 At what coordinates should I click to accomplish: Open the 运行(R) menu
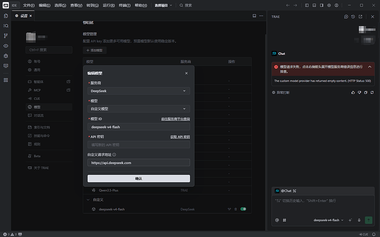pos(108,5)
